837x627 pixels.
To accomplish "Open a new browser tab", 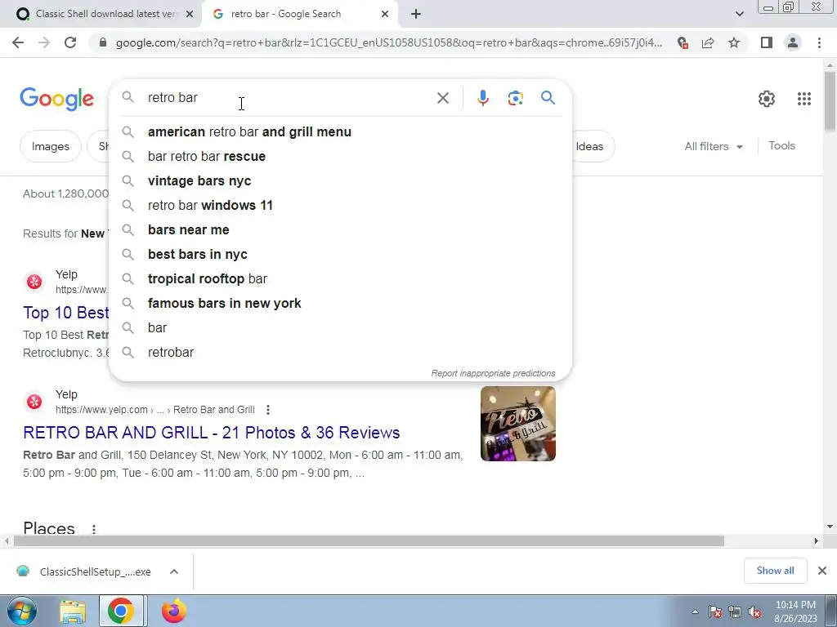I will click(x=416, y=14).
